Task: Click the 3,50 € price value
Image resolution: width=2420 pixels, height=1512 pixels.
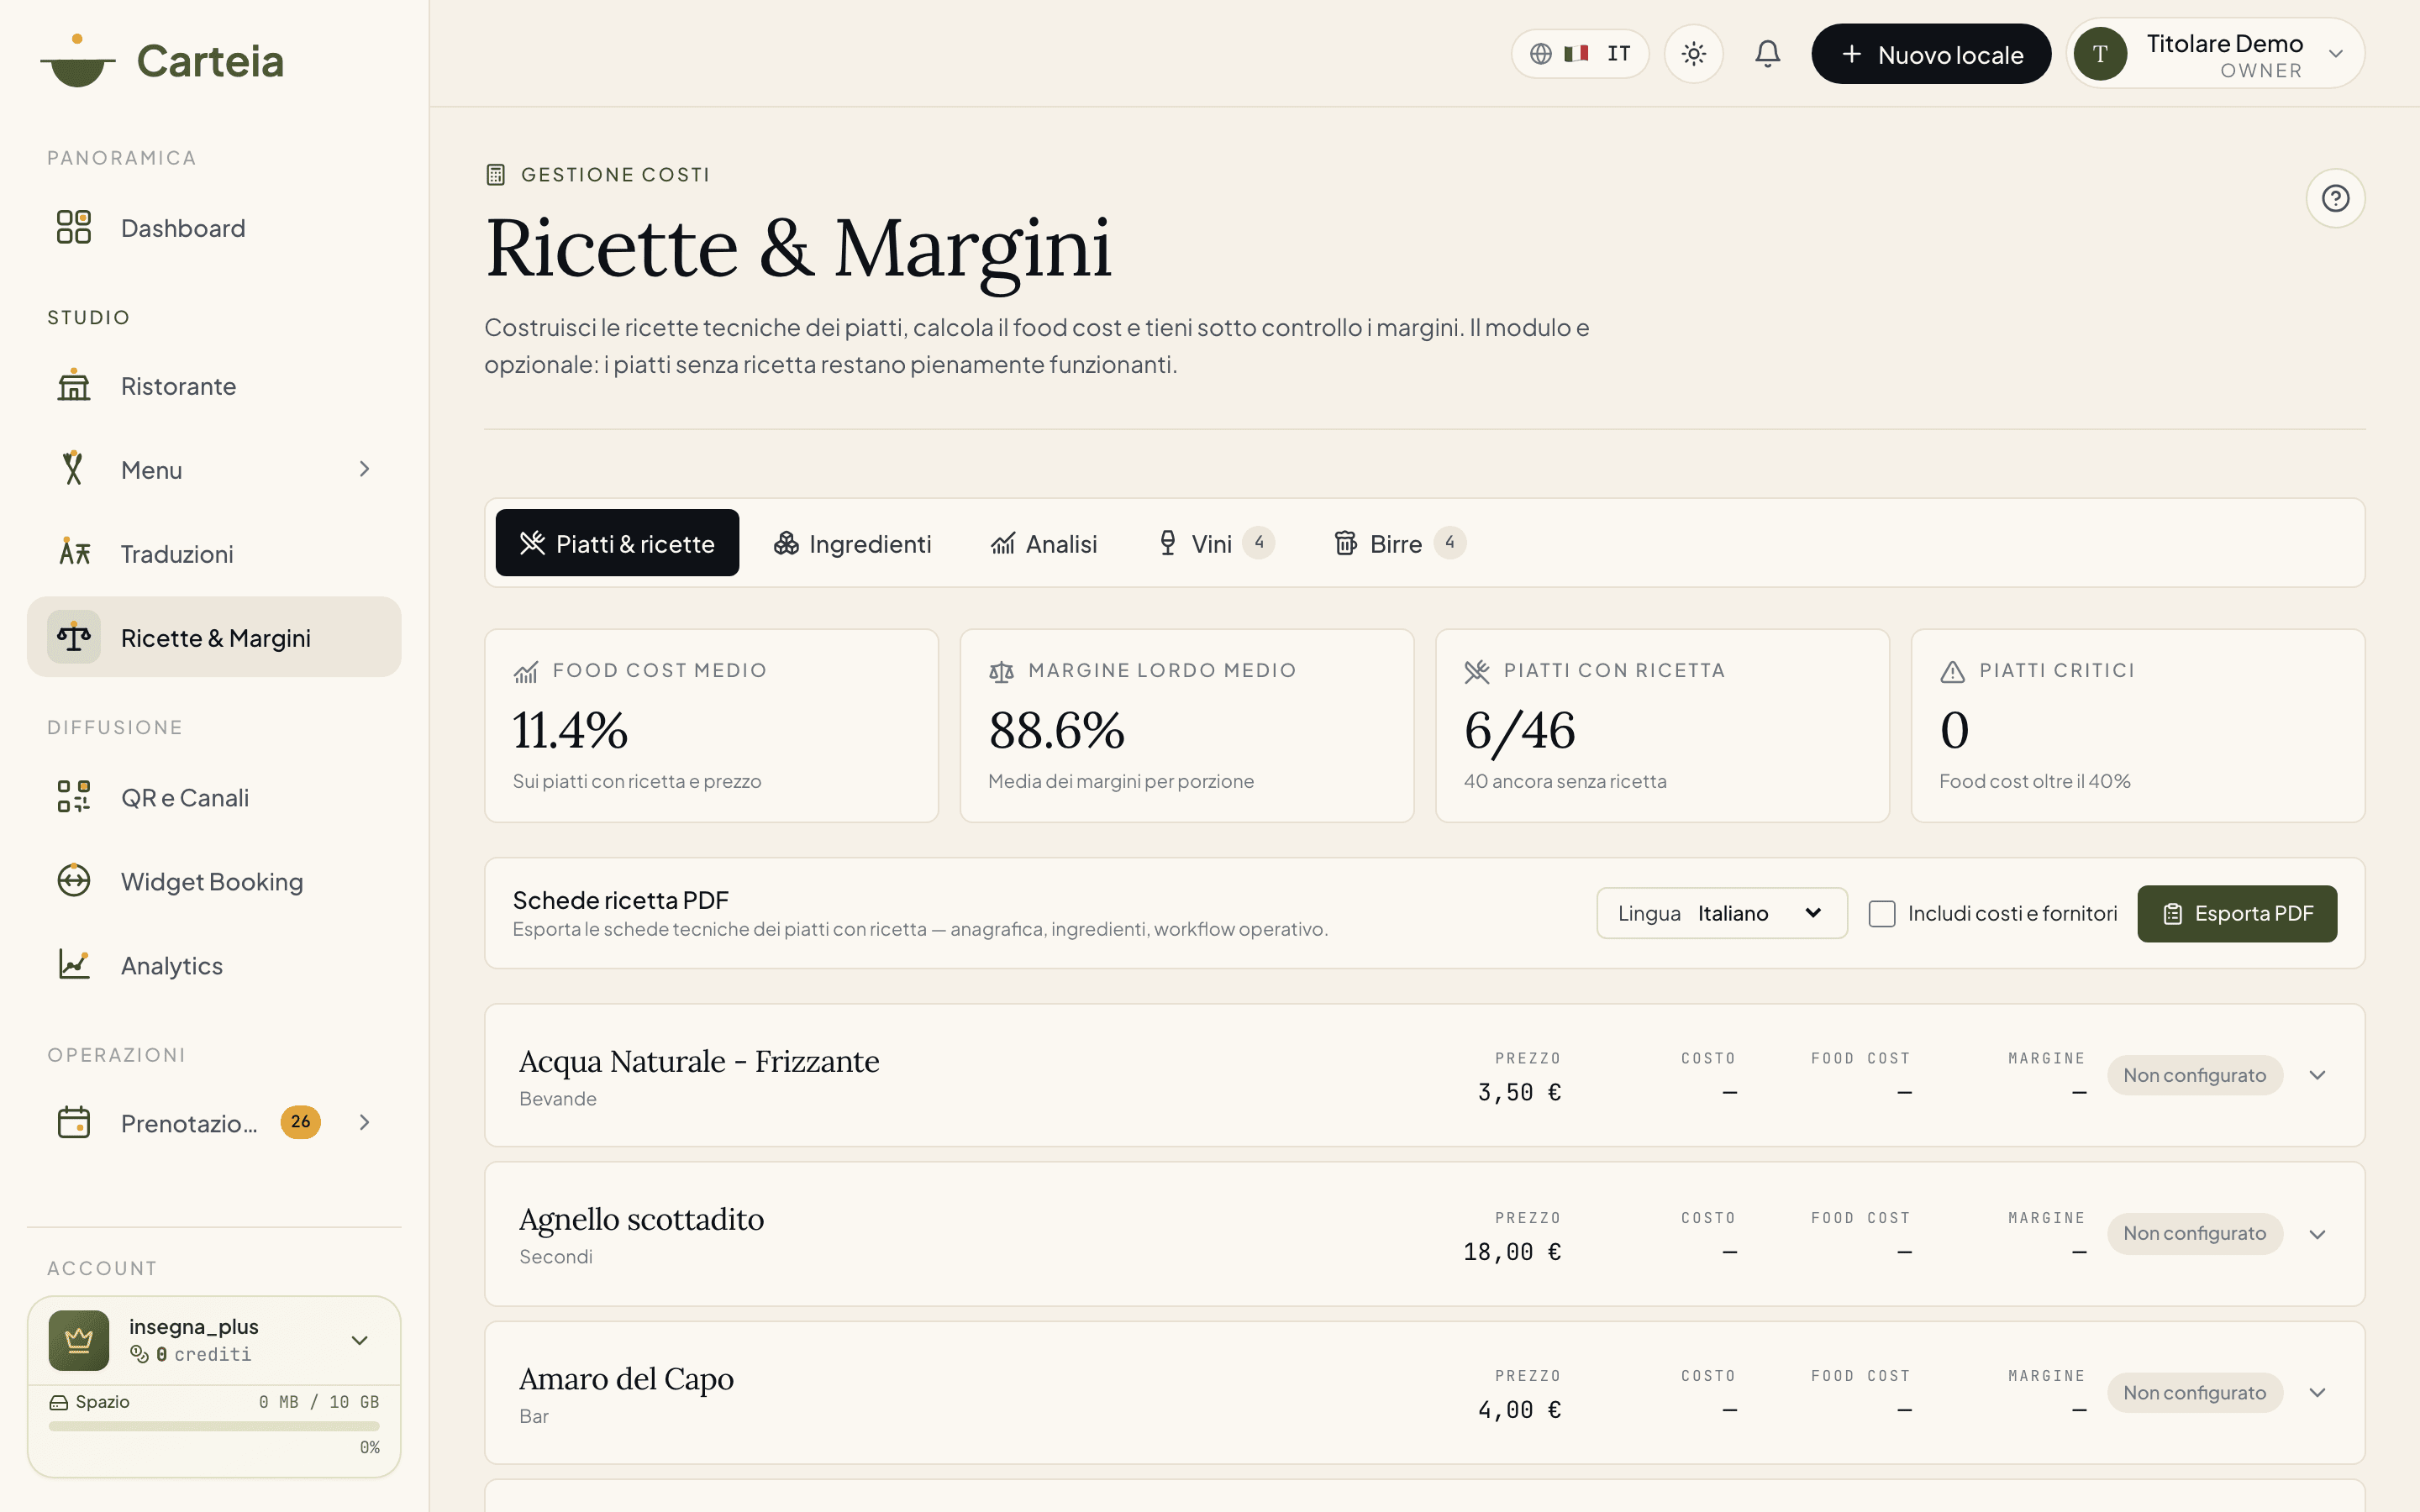Action: [1519, 1092]
